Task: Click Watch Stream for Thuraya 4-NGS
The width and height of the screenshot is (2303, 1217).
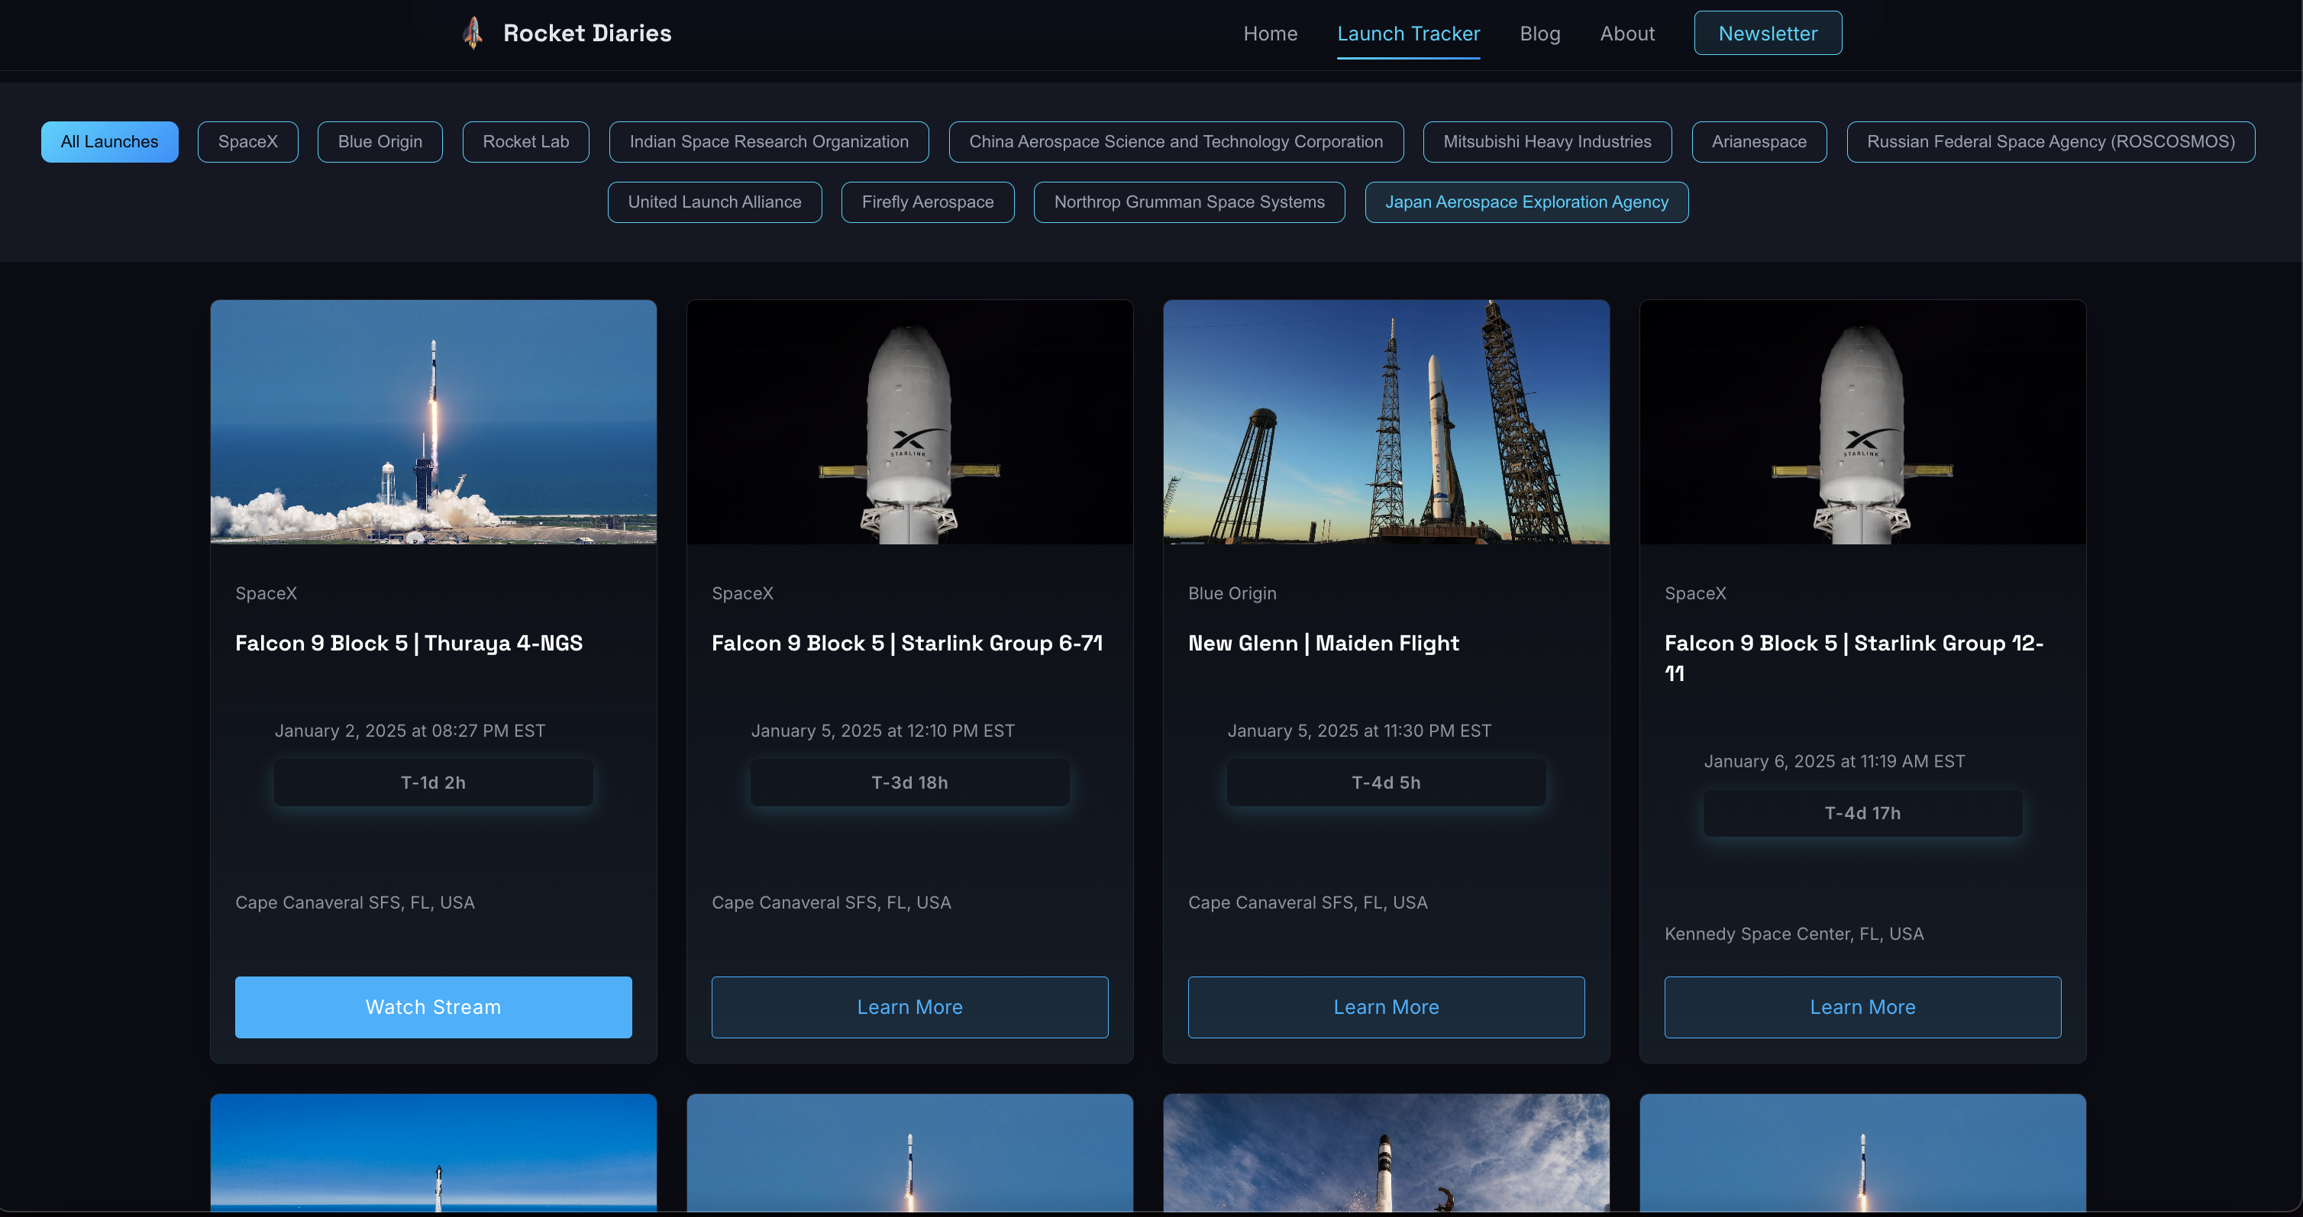Action: point(433,1007)
